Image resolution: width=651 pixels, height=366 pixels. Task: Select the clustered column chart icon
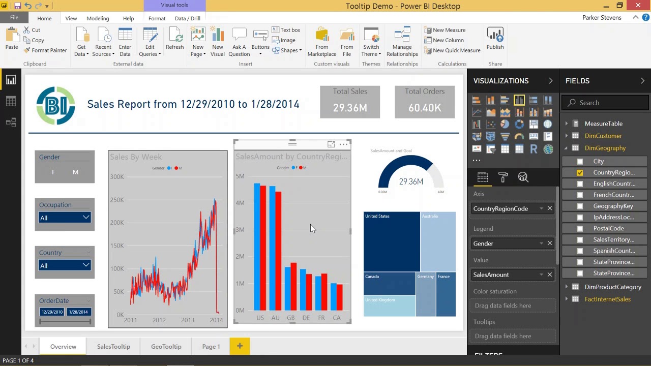[519, 100]
